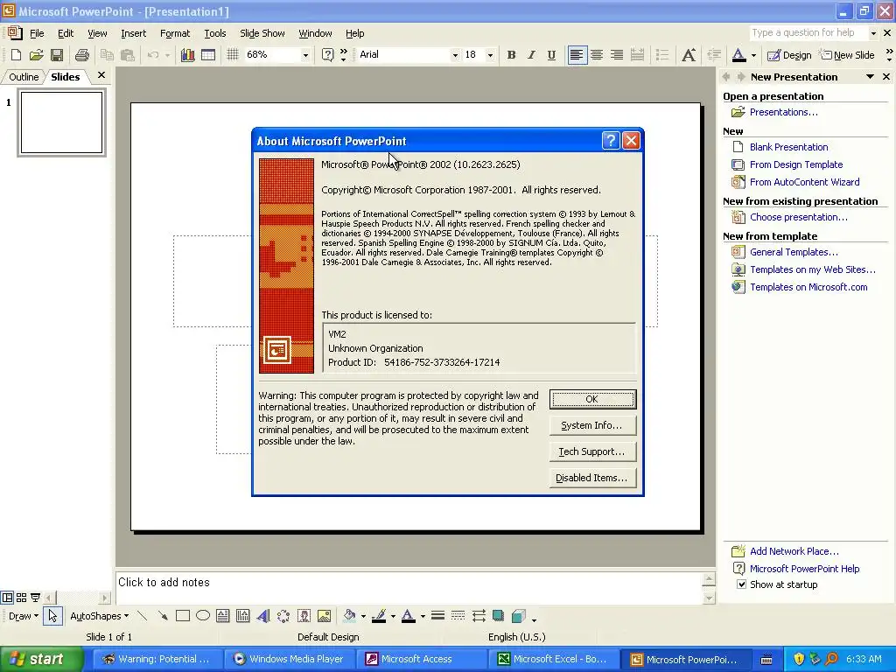Click the System Info button
This screenshot has width=896, height=672.
coord(592,425)
